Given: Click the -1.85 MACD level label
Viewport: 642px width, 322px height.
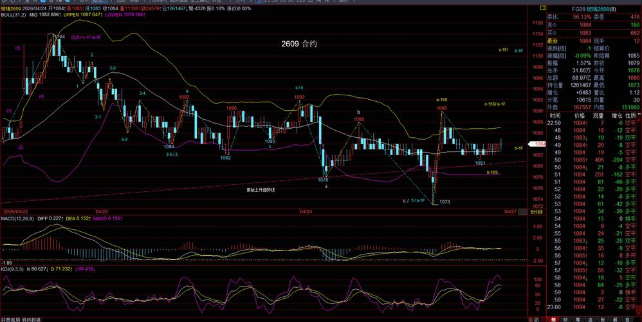Looking at the screenshot, I should coord(6,262).
